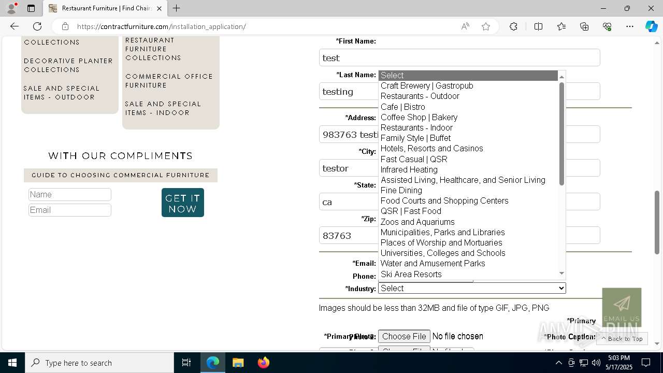Open Microsoft Edge from taskbar
This screenshot has height=373, width=663.
click(213, 363)
